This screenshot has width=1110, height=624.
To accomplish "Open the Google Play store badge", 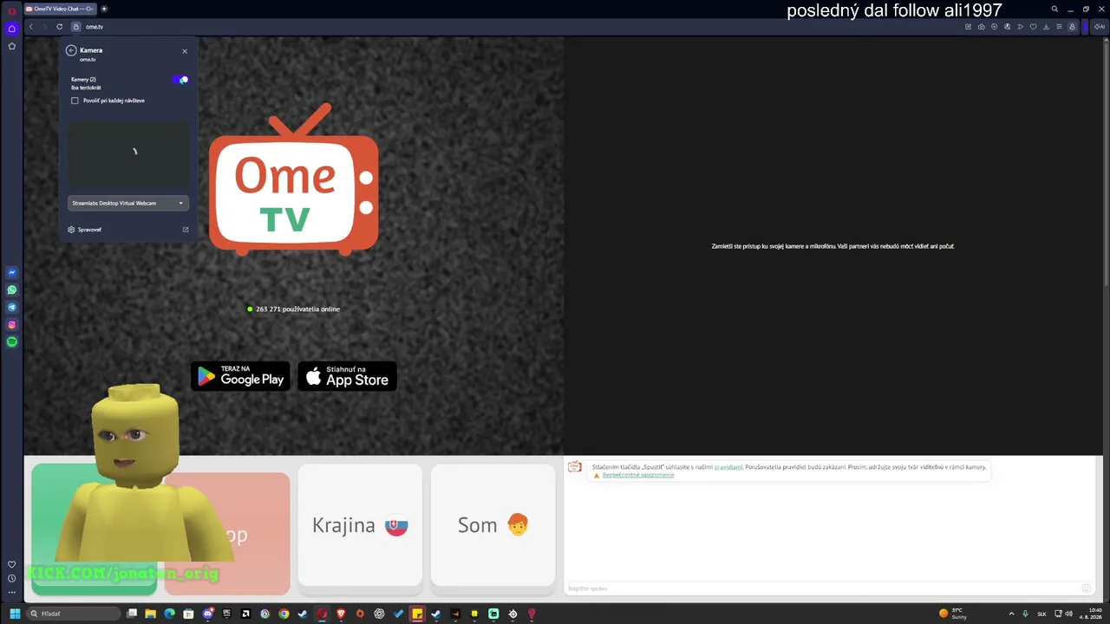I will pyautogui.click(x=240, y=376).
